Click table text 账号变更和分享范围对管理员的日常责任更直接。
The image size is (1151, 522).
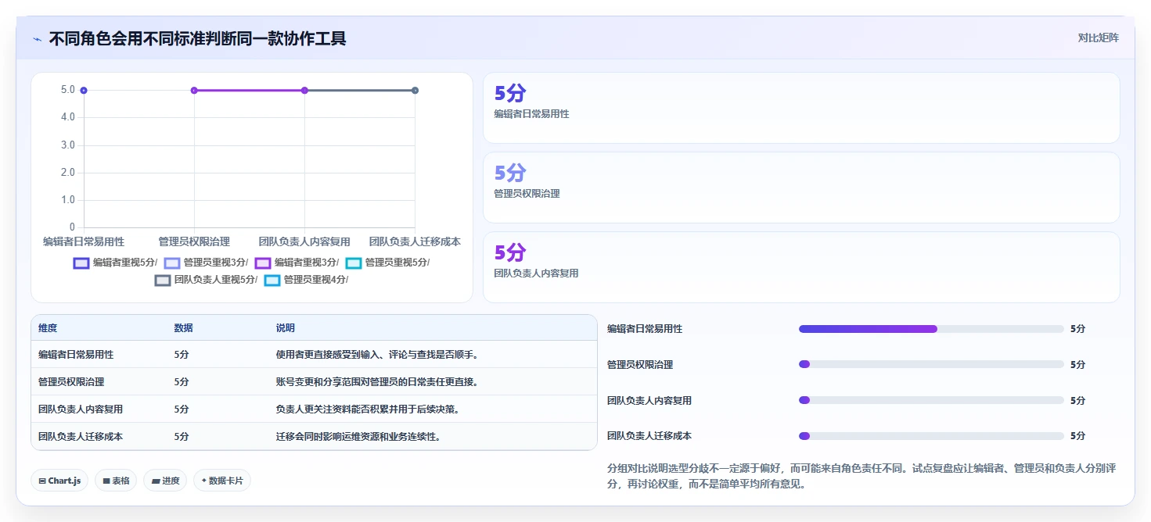(377, 382)
